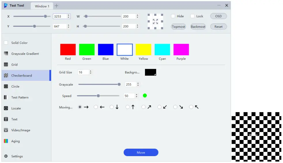Click the H height value stepper arrows
Screen dimensions: 283x163
[137, 26]
